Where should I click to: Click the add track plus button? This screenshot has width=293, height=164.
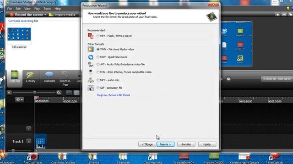click(29, 128)
